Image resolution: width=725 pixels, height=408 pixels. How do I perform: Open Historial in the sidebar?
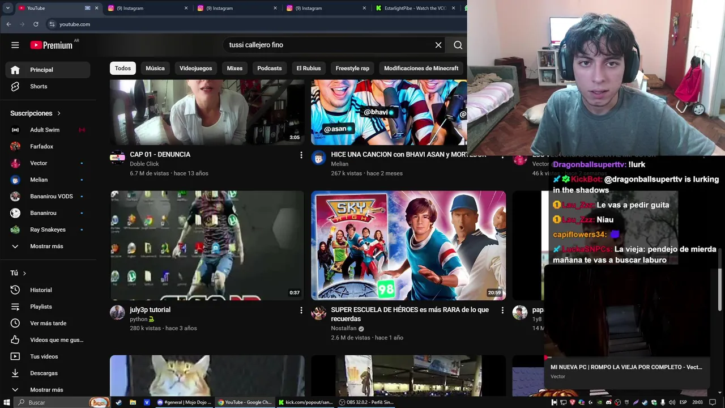48,290
